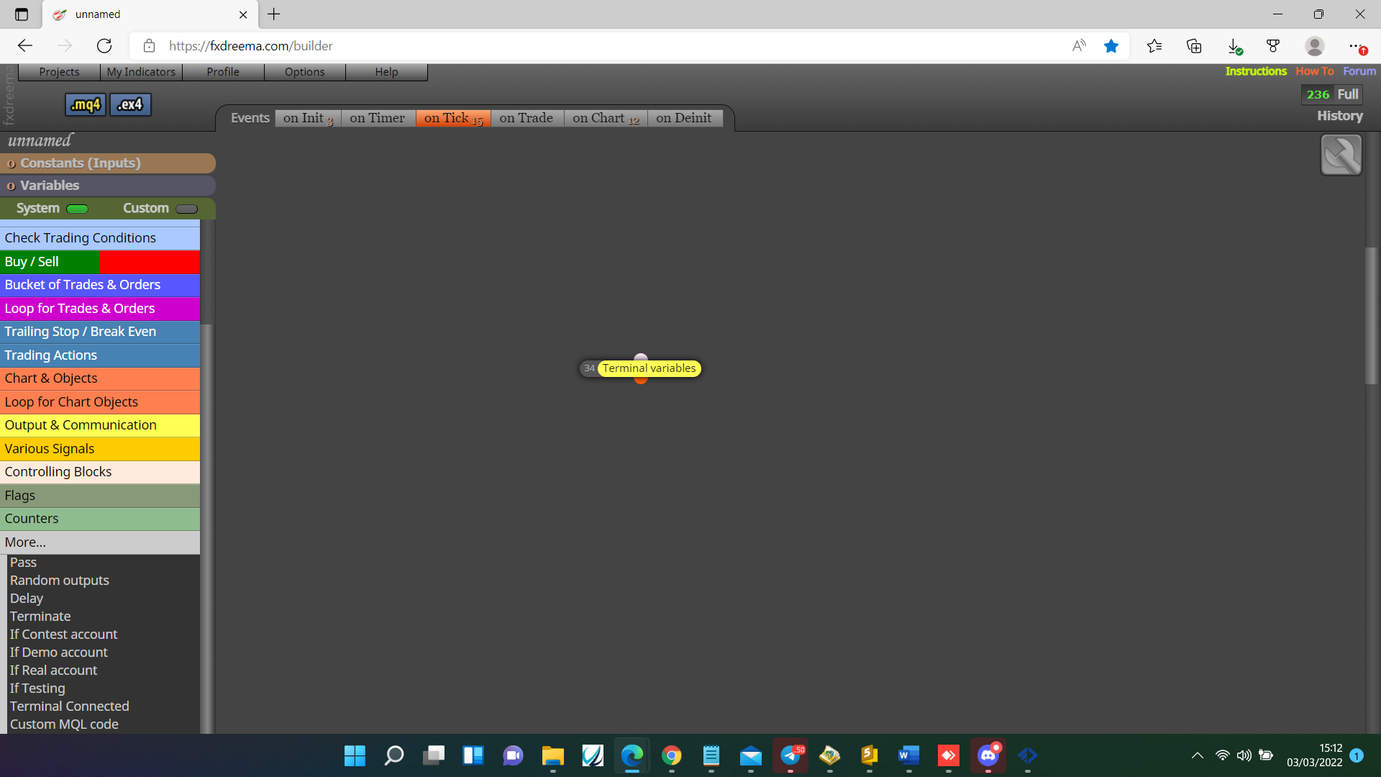Expand Various Signals category
Viewport: 1381px width, 777px height.
pos(100,449)
